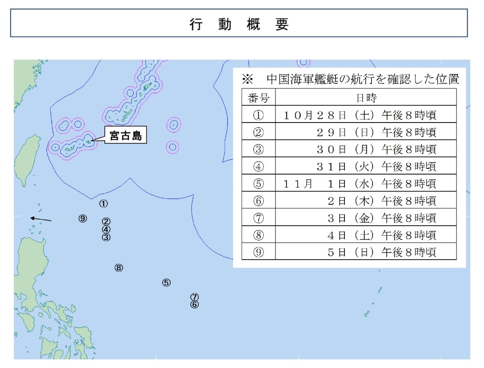Click the legend heading 中国海軍艦艇の航行を確認した位置
The height and width of the screenshot is (368, 484).
tap(363, 79)
